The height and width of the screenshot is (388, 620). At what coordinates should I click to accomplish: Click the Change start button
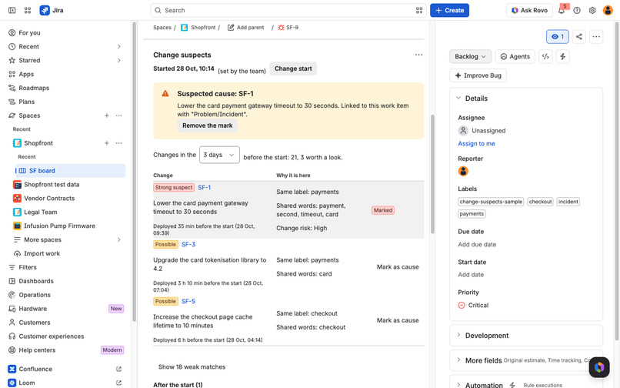click(x=293, y=69)
